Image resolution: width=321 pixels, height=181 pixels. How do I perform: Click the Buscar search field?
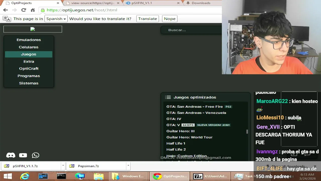192,30
